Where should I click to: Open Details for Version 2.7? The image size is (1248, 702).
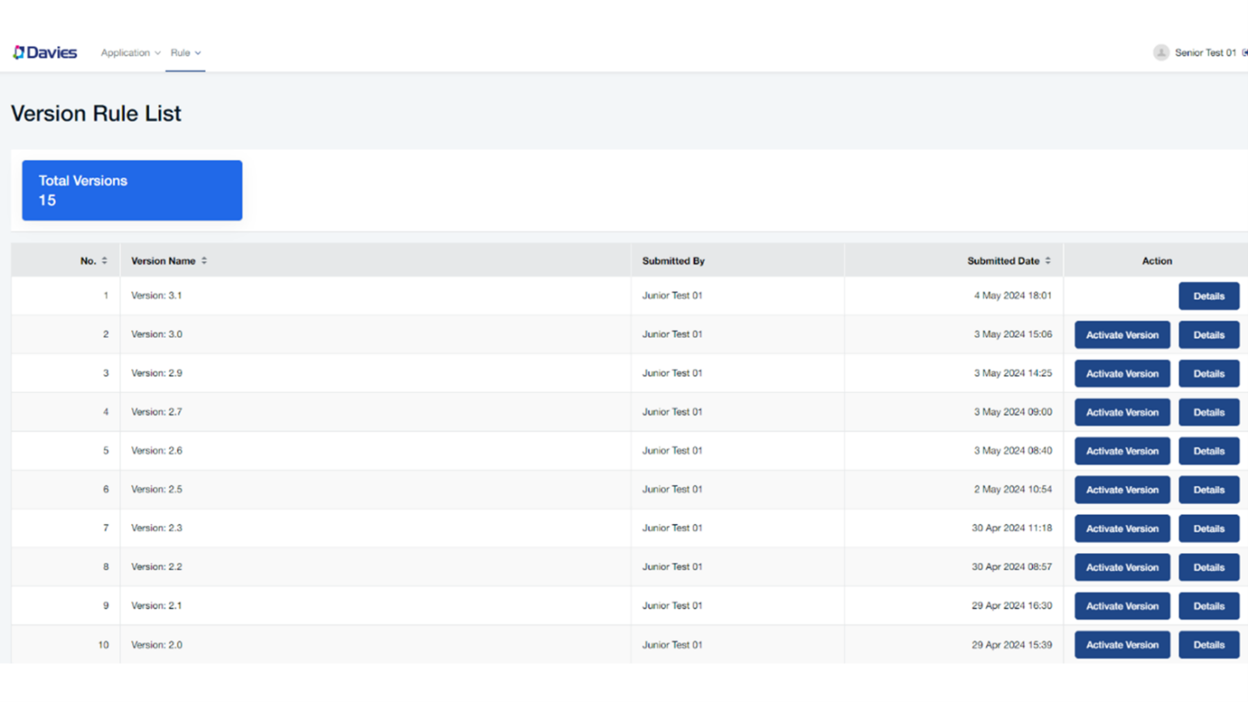tap(1208, 413)
